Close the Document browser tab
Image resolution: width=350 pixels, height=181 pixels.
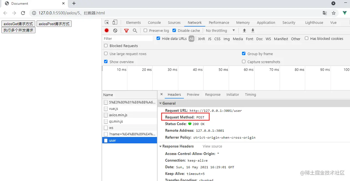click(x=63, y=4)
